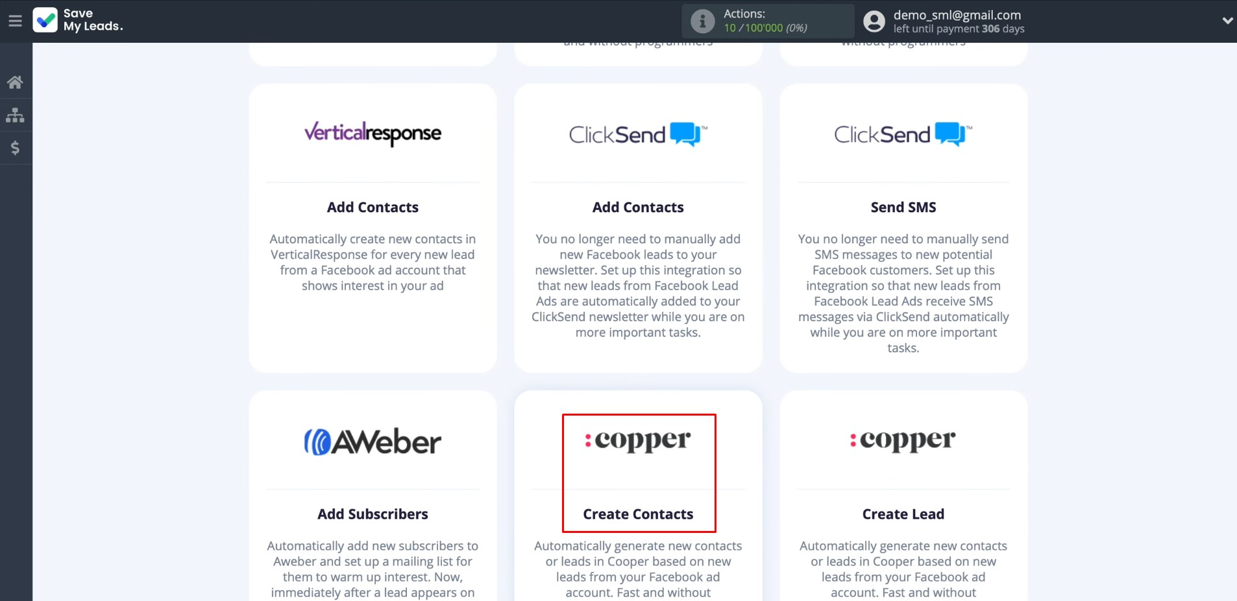Click the ClickSend logo on Add Contacts card
This screenshot has width=1237, height=601.
[638, 134]
